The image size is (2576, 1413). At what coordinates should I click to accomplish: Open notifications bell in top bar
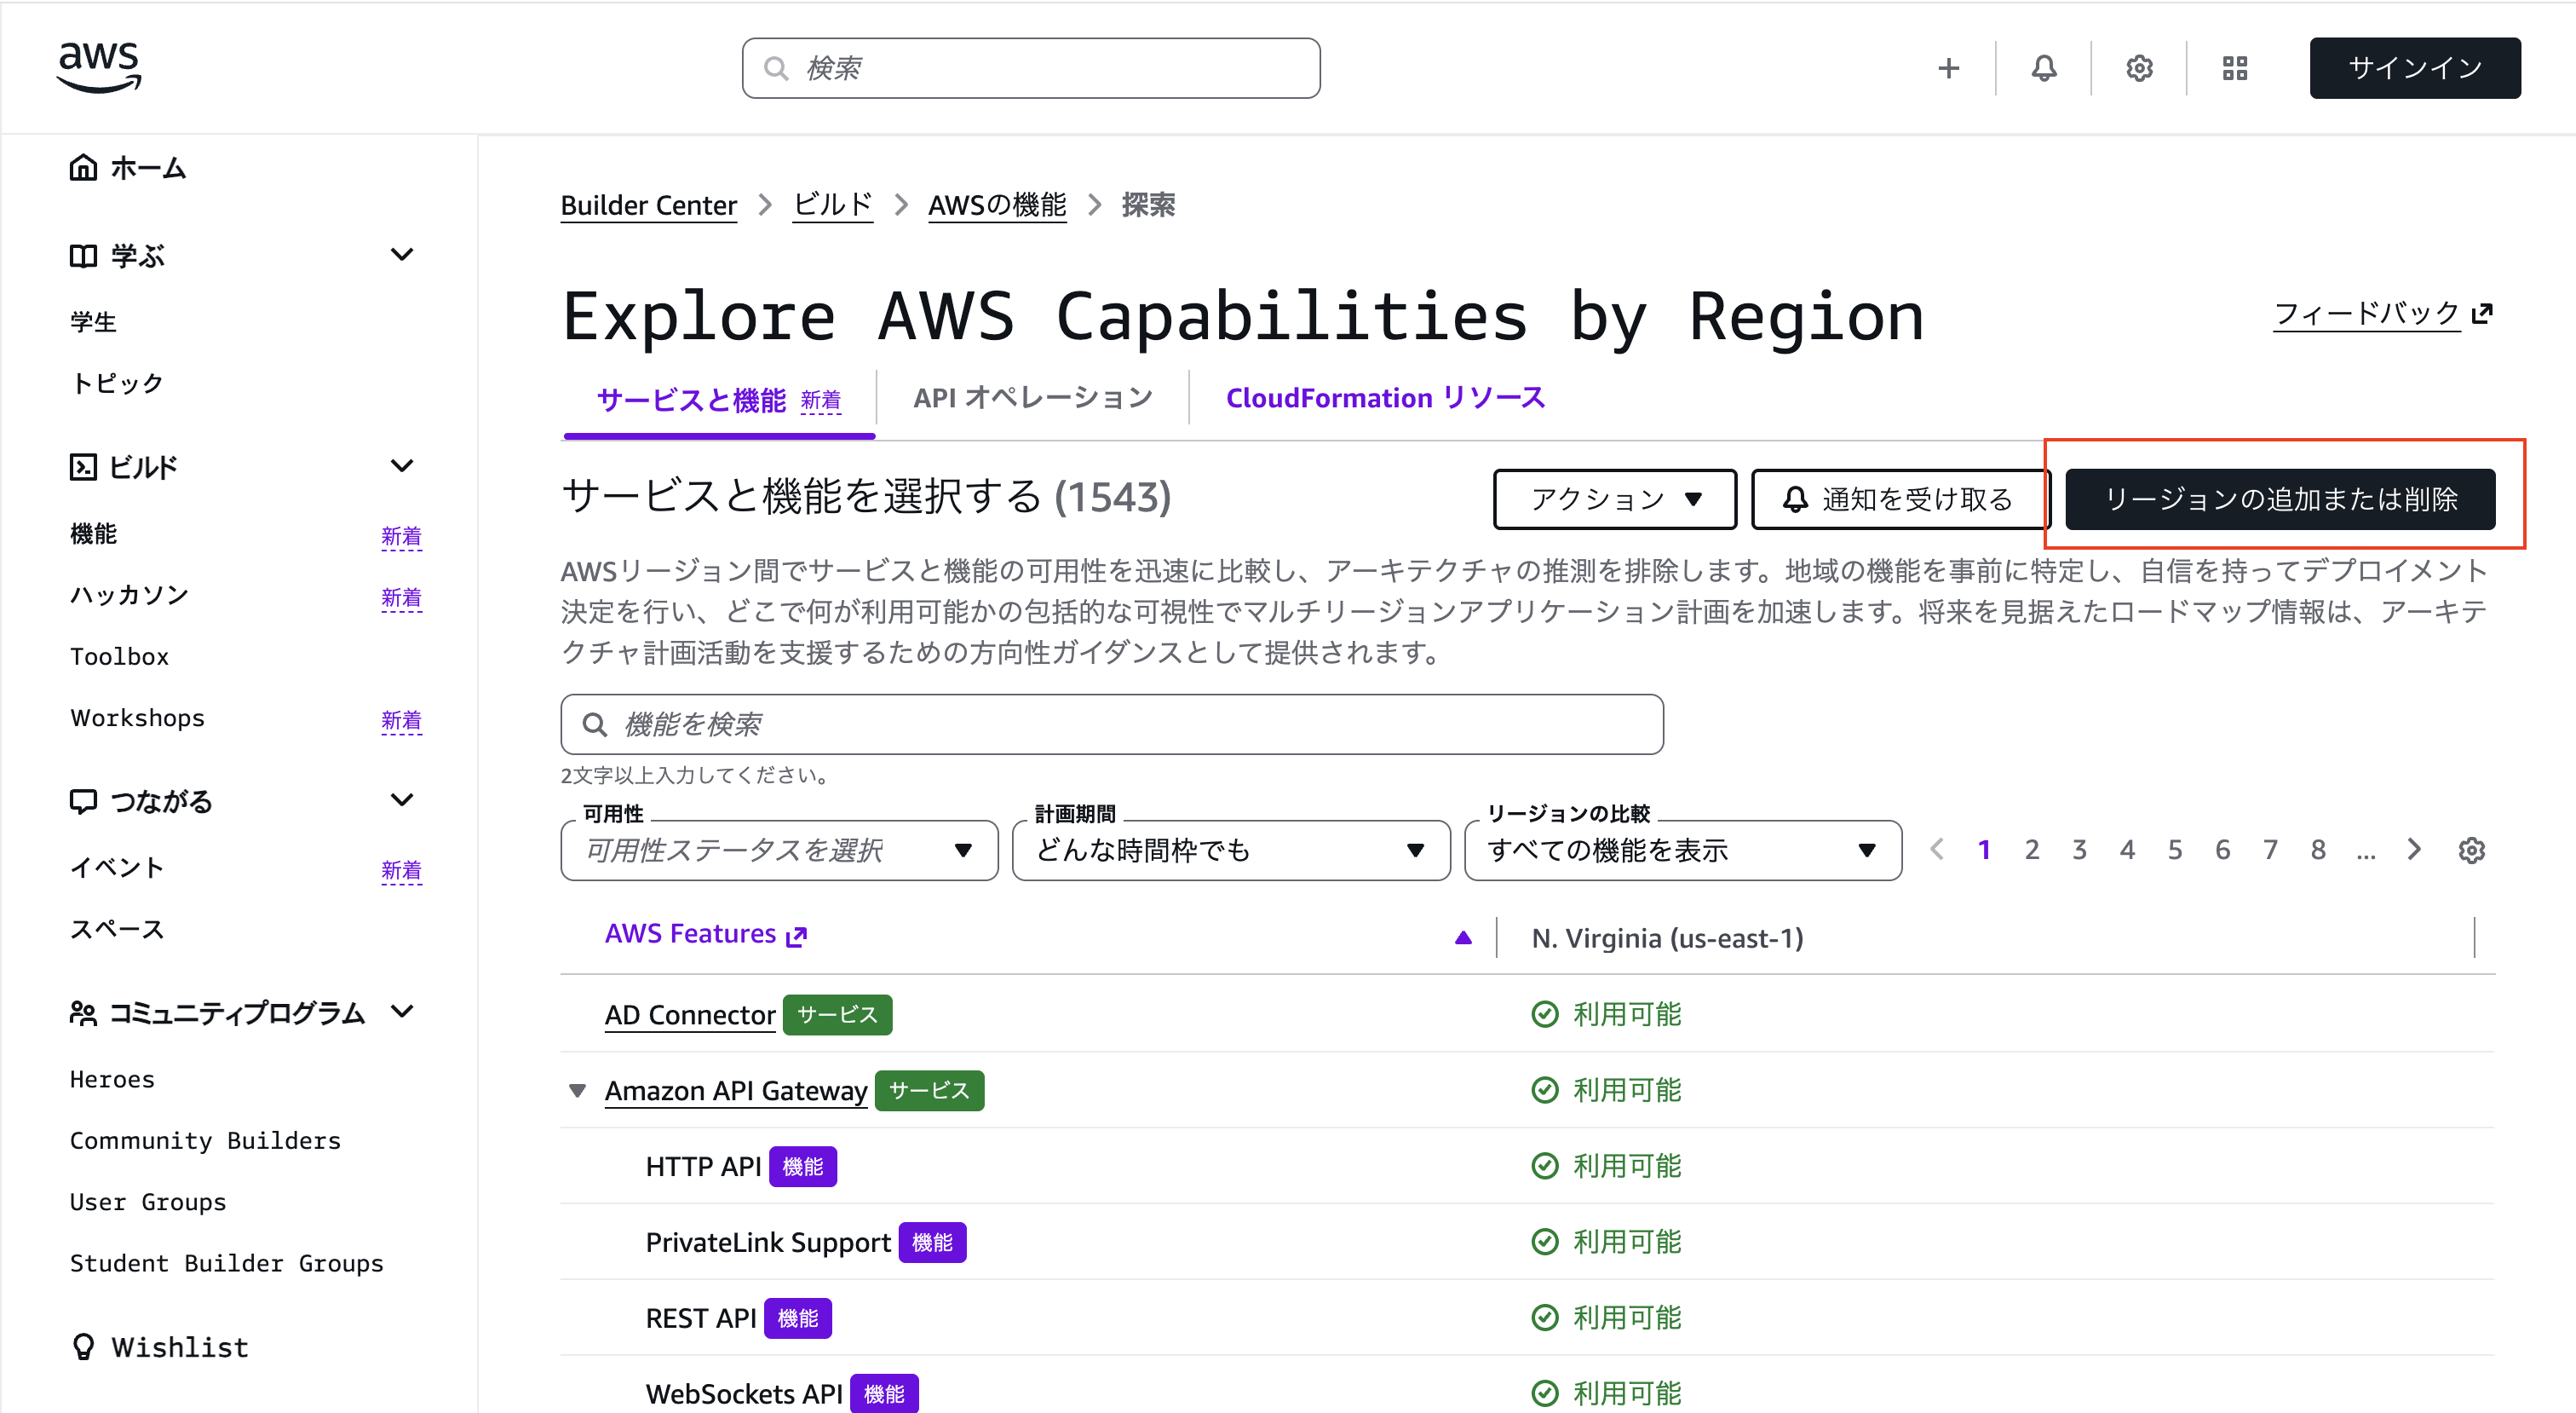2044,68
